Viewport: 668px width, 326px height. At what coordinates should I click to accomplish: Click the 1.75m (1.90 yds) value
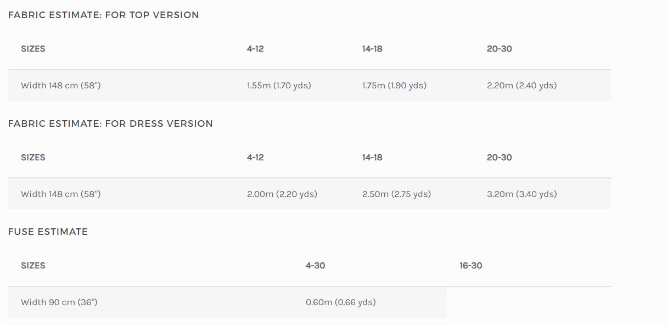point(394,86)
